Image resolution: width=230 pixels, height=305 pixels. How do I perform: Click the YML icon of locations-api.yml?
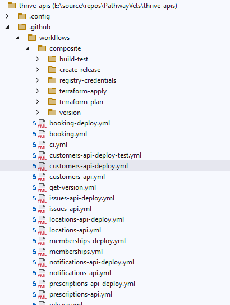pos(42,231)
